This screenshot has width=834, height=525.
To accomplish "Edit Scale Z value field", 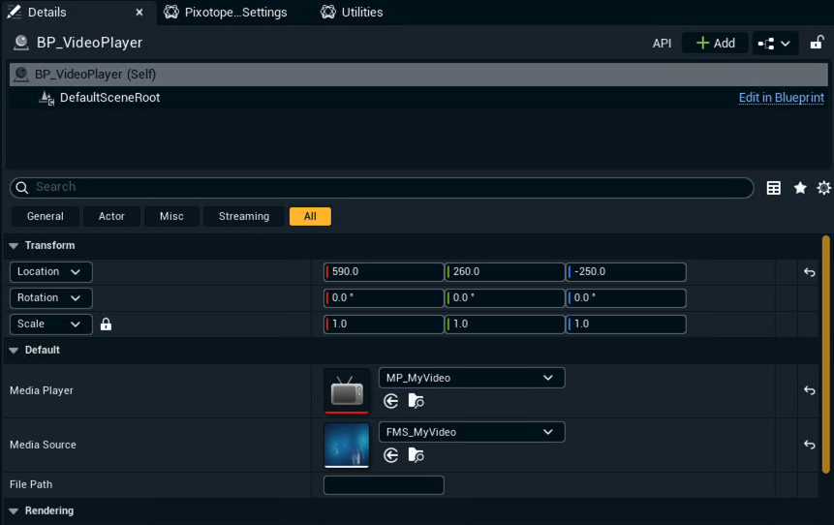I will coord(626,324).
